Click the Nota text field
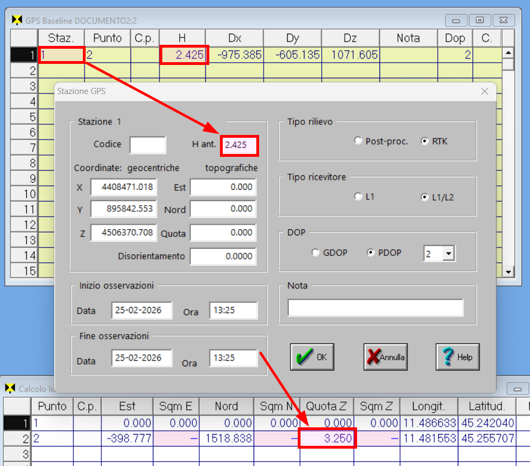The image size is (530, 466). 375,307
